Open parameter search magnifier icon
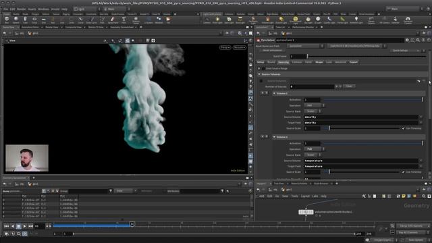 point(418,40)
